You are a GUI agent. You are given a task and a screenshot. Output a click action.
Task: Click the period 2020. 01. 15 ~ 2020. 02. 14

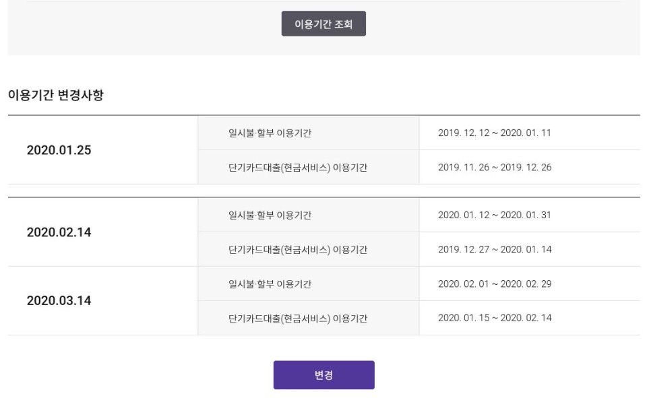[x=495, y=318]
